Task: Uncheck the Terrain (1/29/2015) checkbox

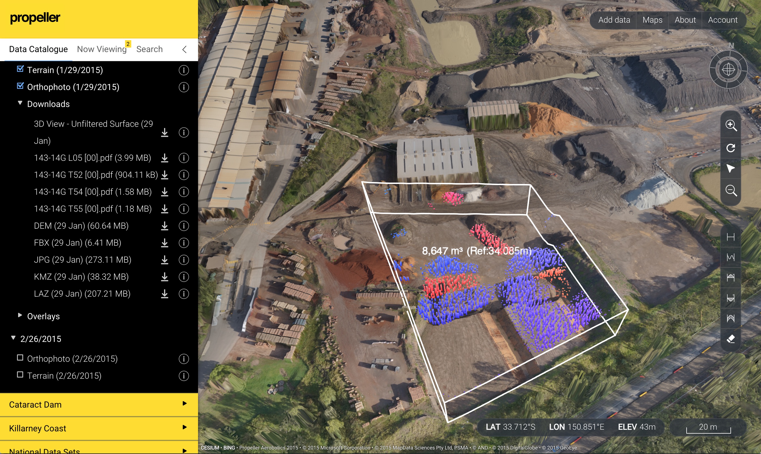Action: [x=20, y=69]
